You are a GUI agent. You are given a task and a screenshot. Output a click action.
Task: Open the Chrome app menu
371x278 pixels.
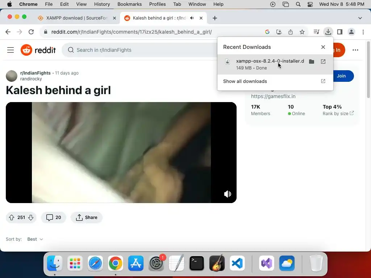pos(28,4)
